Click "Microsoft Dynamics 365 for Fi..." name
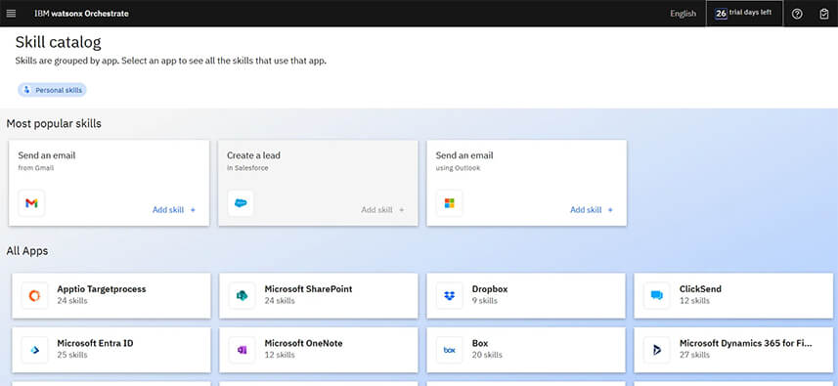The width and height of the screenshot is (838, 386). coord(745,343)
